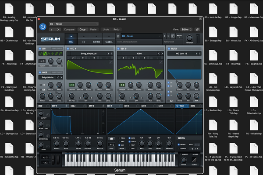Screen dimensions: 263x175
Task: Click the host next preset arrow
Action: pos(58,30)
